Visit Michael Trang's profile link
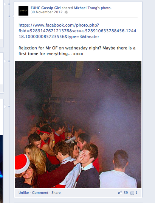 87,8
